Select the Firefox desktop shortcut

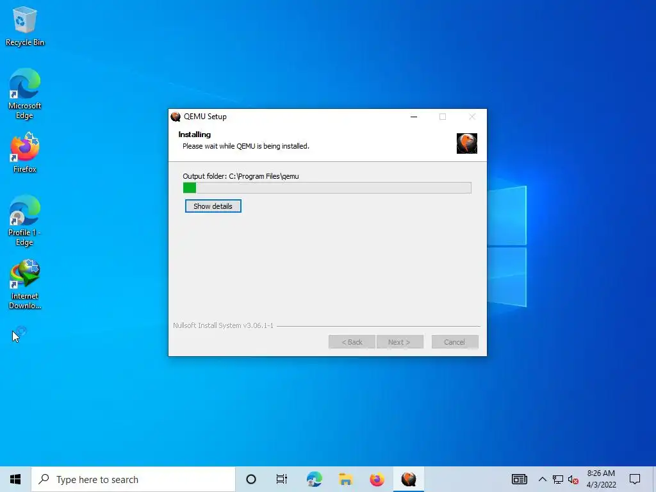coord(25,152)
